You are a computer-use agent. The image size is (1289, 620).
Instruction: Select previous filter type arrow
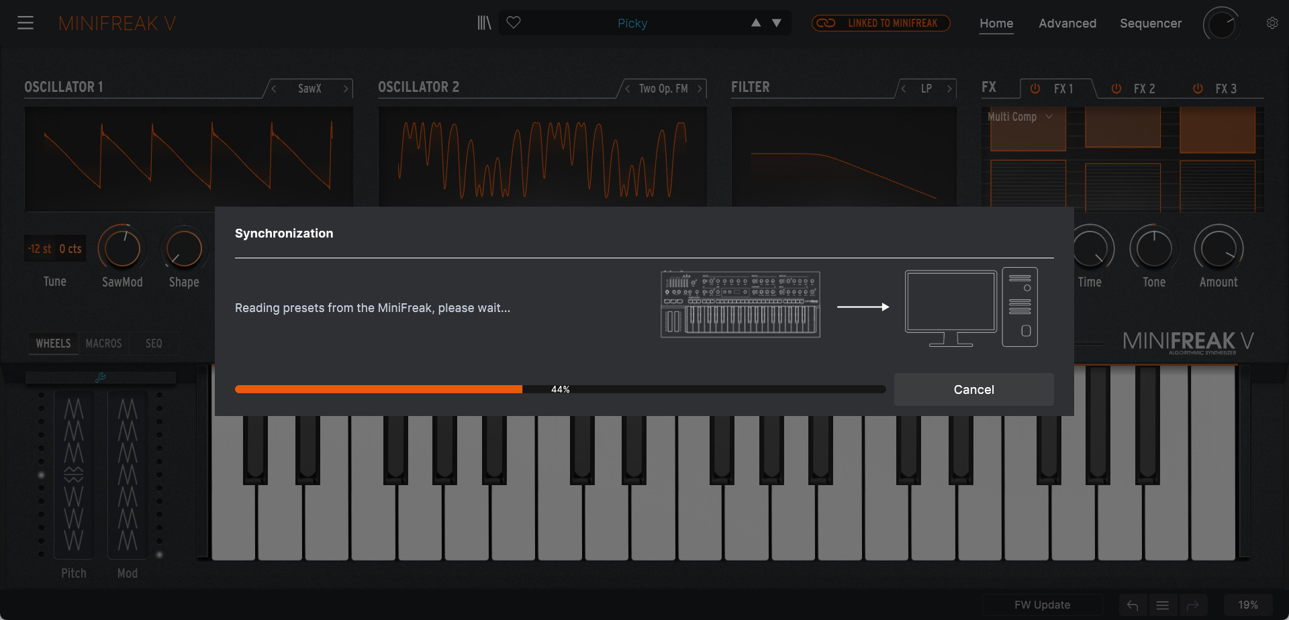[x=904, y=89]
